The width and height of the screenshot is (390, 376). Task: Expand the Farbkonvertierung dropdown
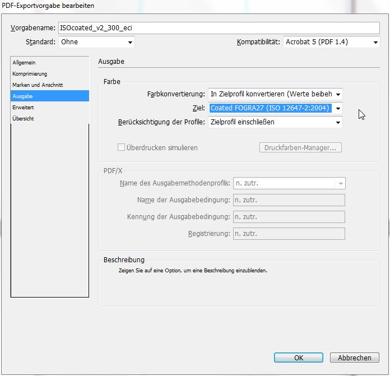(275, 94)
